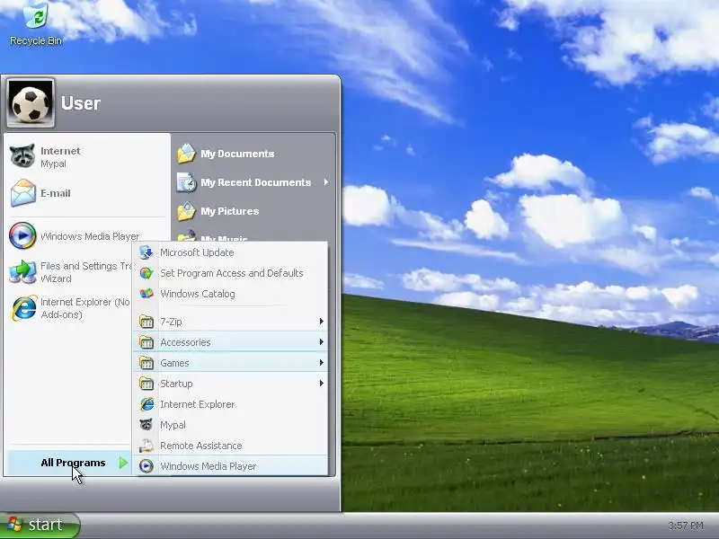Click the My Recent Documents icon
This screenshot has width=719, height=539.
click(187, 182)
